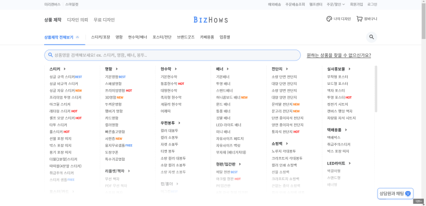Screen dimensions: 426x206
Task: Select 기본명함 BEST
Action: click(x=115, y=77)
